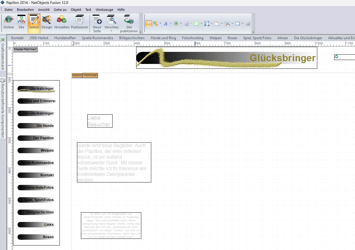Select the zoom magnifier tool
The image size is (355, 250).
155,24
